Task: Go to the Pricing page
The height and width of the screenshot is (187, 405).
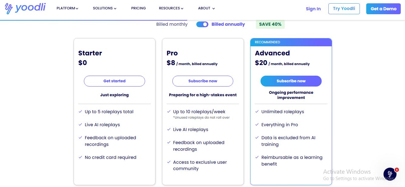Action: coord(138,8)
